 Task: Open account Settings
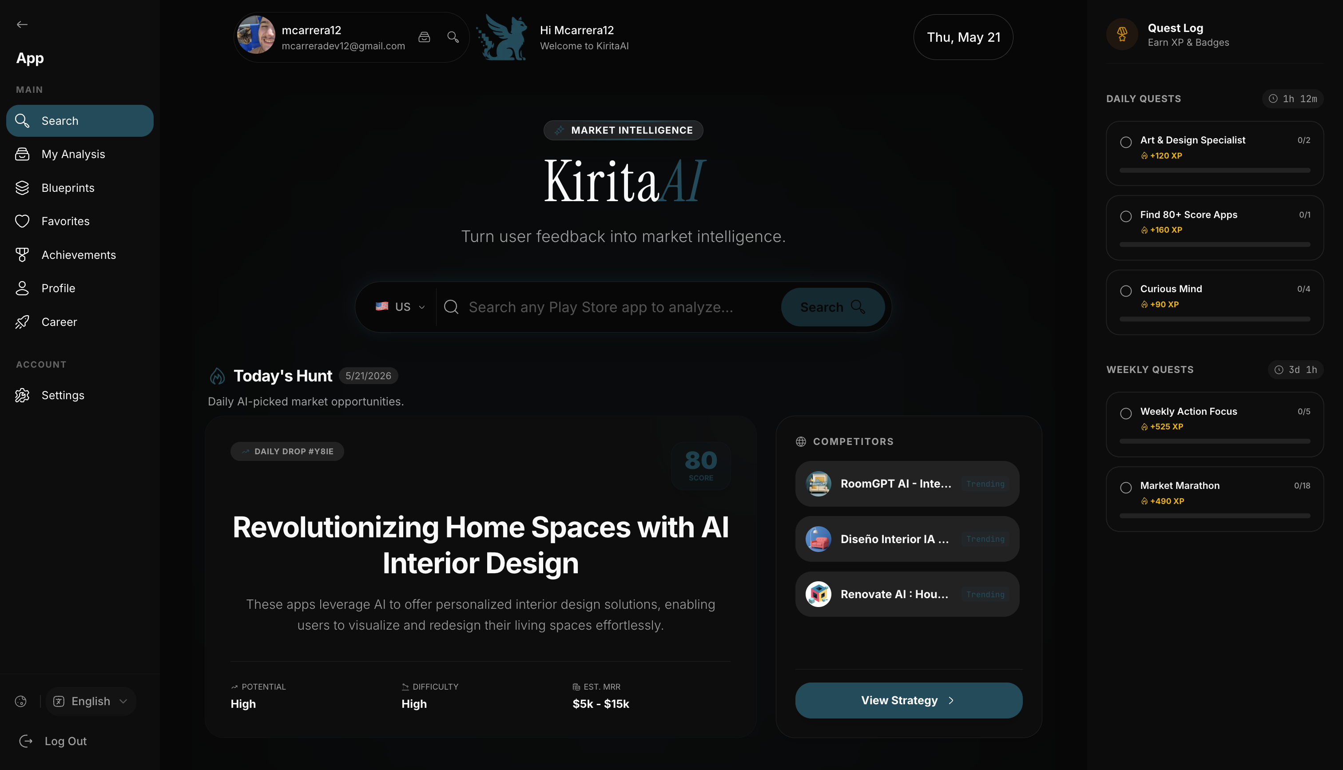[x=80, y=396]
